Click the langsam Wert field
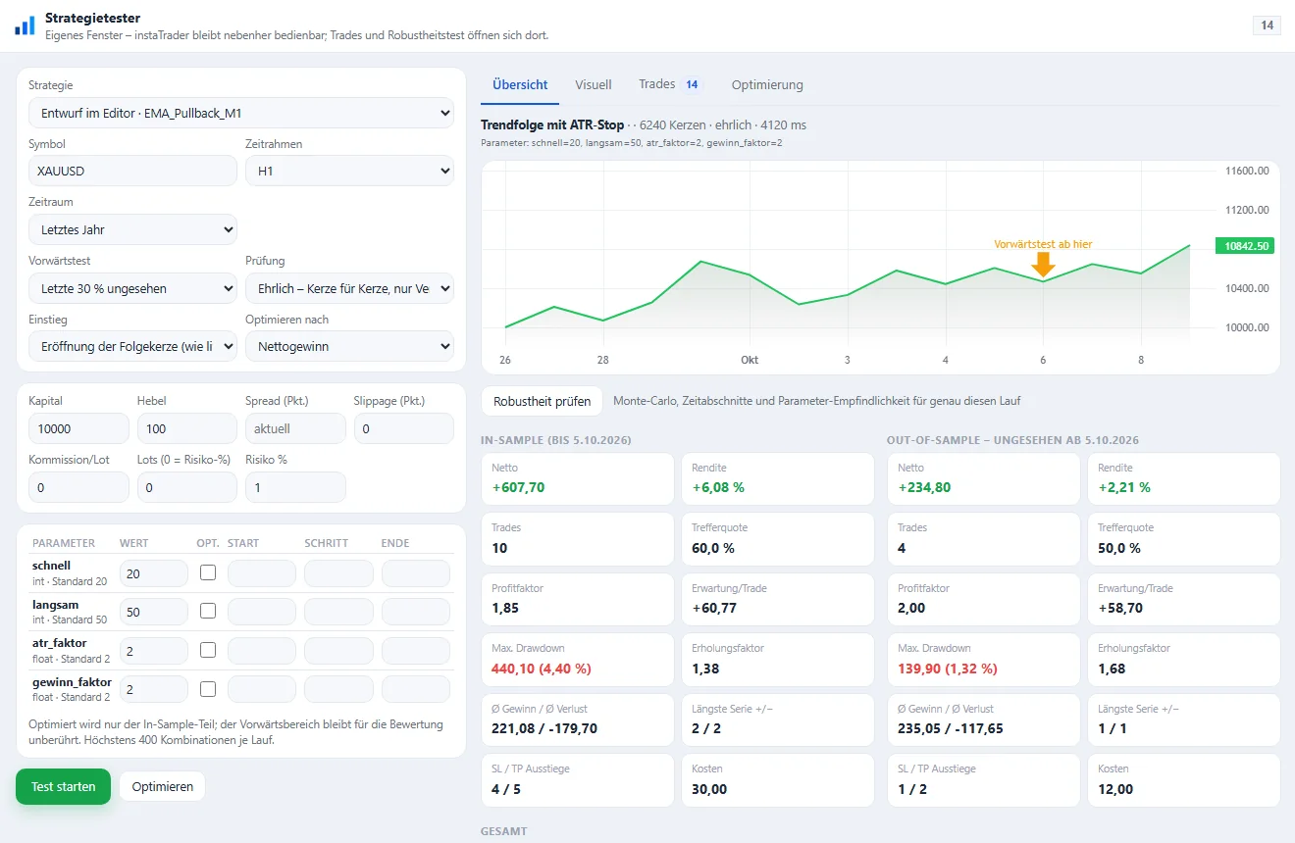The width and height of the screenshot is (1295, 843). 154,612
